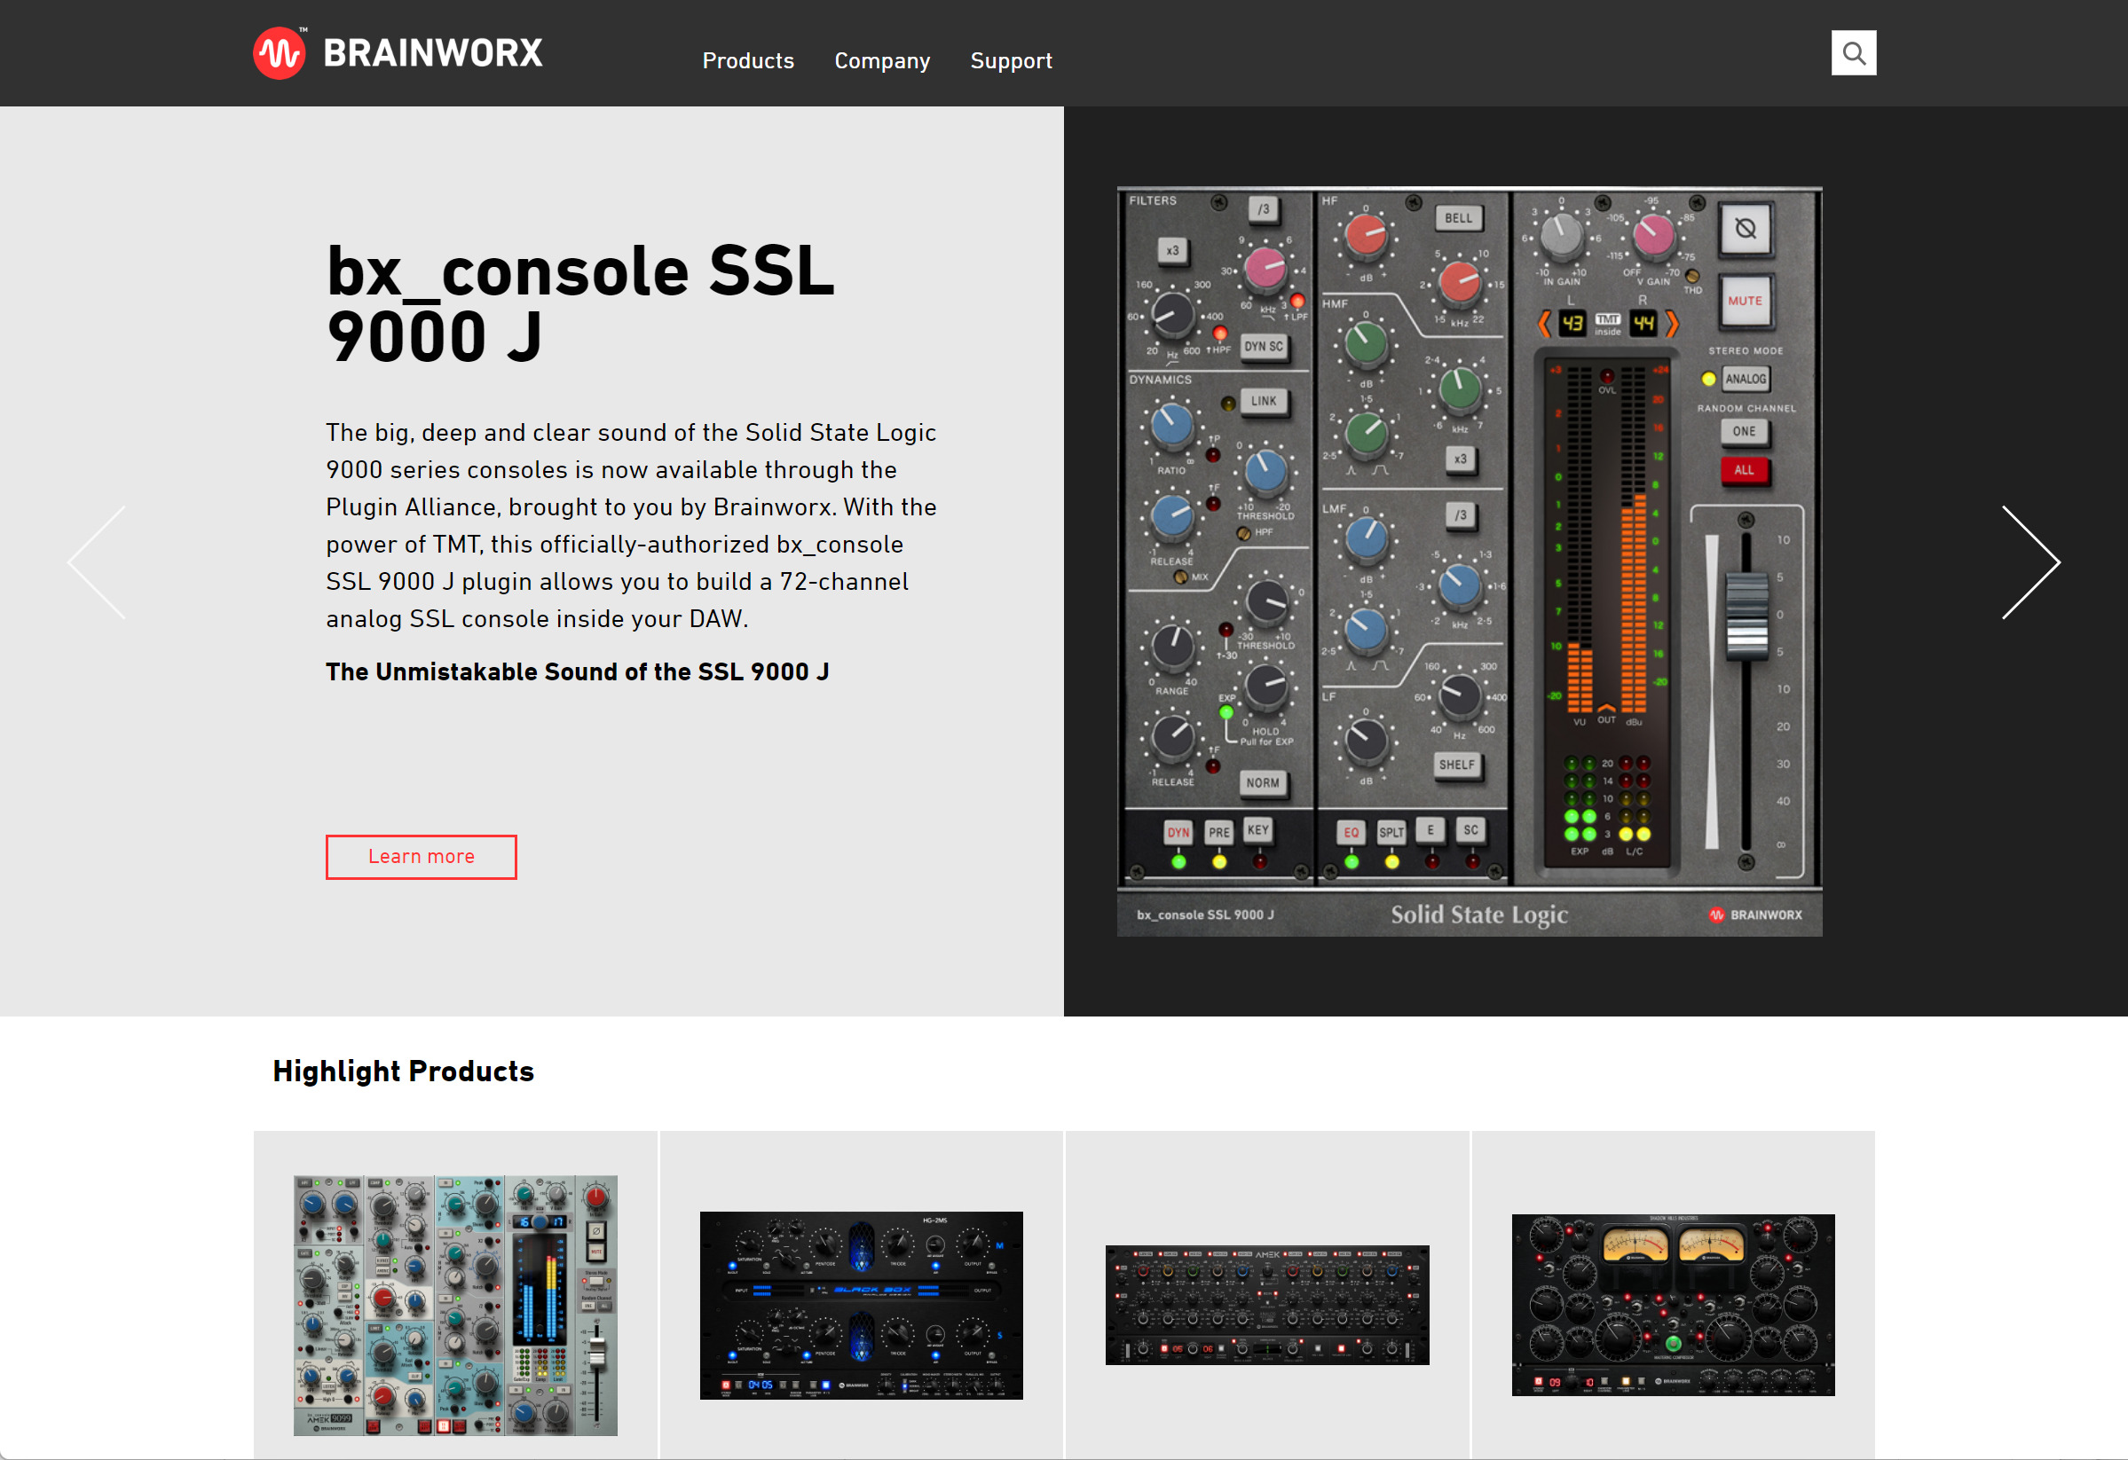Open the Products menu
2128x1460 pixels.
[748, 60]
